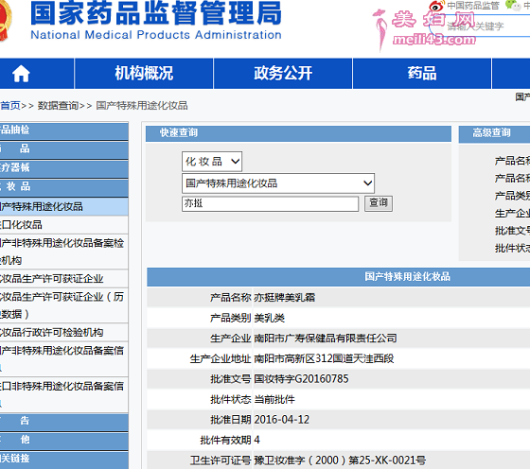The image size is (530, 469).
Task: Open the 政务公开 menu item
Action: pos(283,73)
